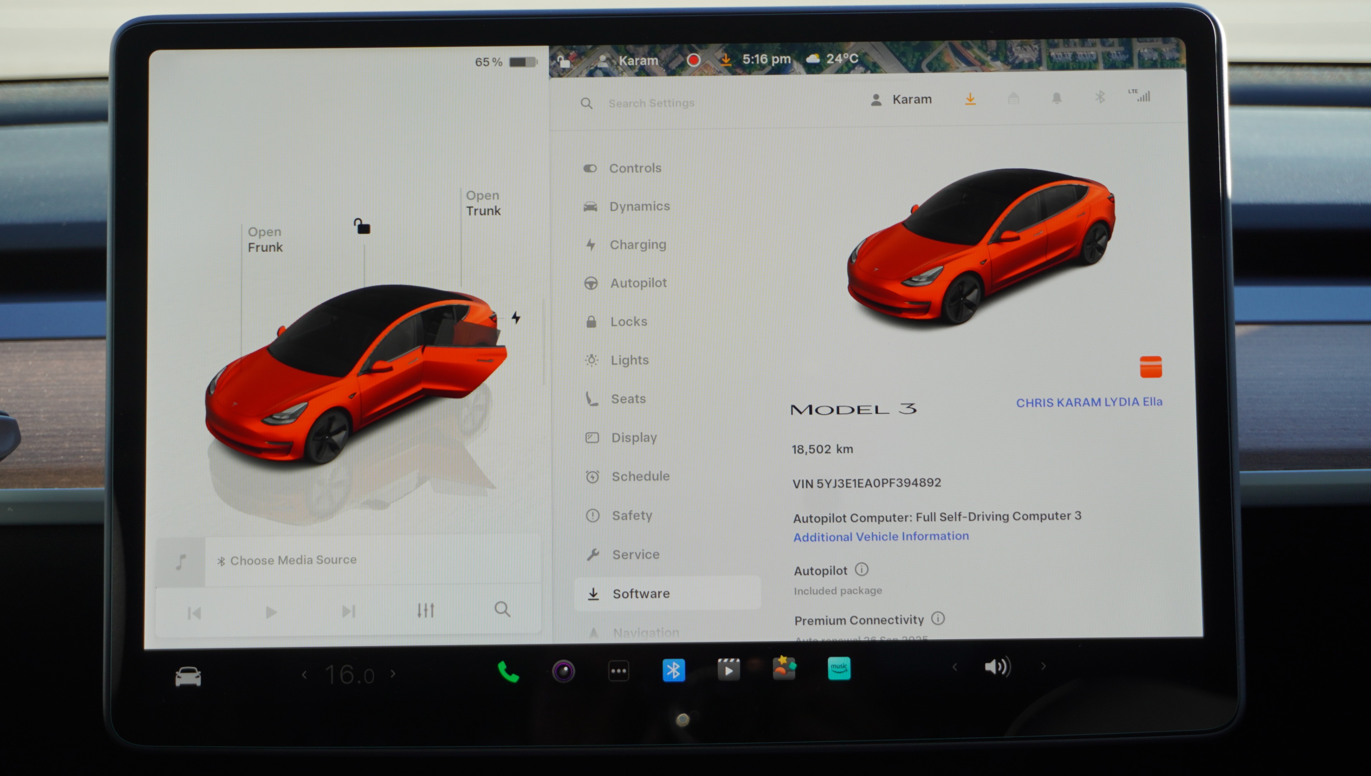Click the Search Settings field
The image size is (1371, 776).
[x=651, y=103]
